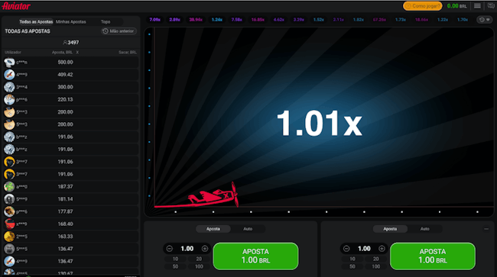Open the 1.70x round result

coord(463,20)
